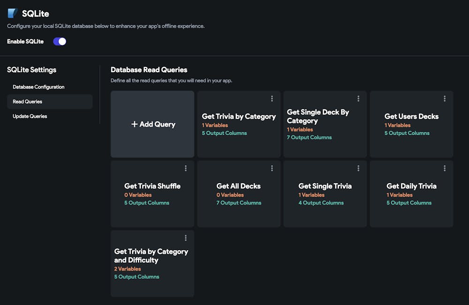The width and height of the screenshot is (469, 305).
Task: Open options menu for Get Trivia by Category
Action: tap(272, 99)
